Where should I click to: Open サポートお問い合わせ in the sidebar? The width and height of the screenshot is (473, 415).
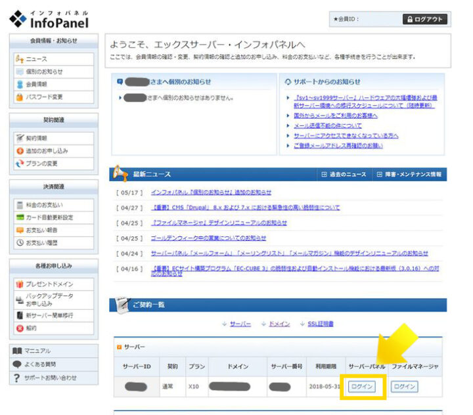[x=54, y=378]
